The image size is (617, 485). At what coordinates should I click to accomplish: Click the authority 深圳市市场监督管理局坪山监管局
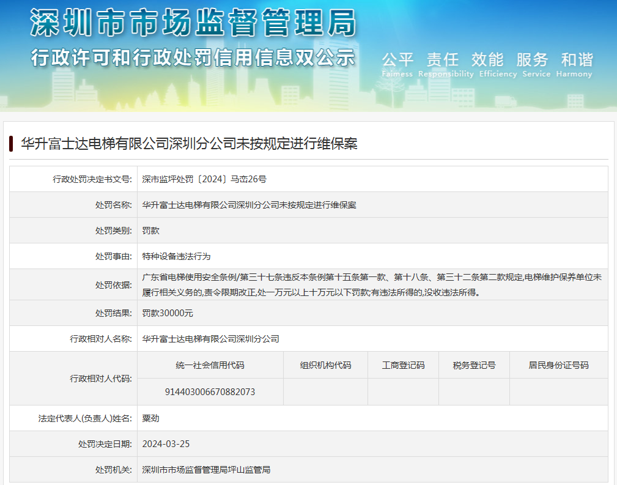click(x=206, y=470)
